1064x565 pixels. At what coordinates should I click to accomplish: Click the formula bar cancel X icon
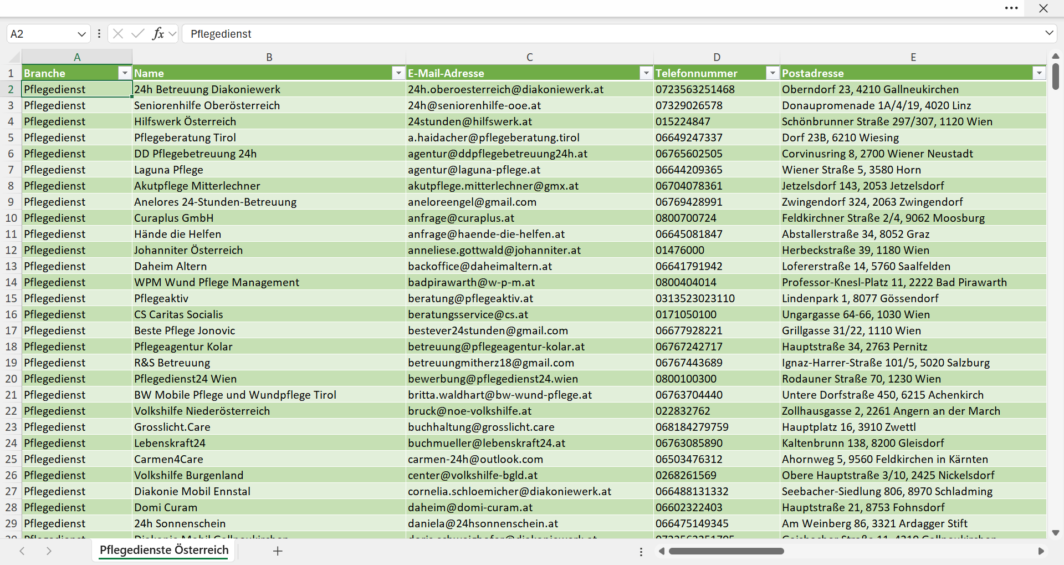(117, 34)
